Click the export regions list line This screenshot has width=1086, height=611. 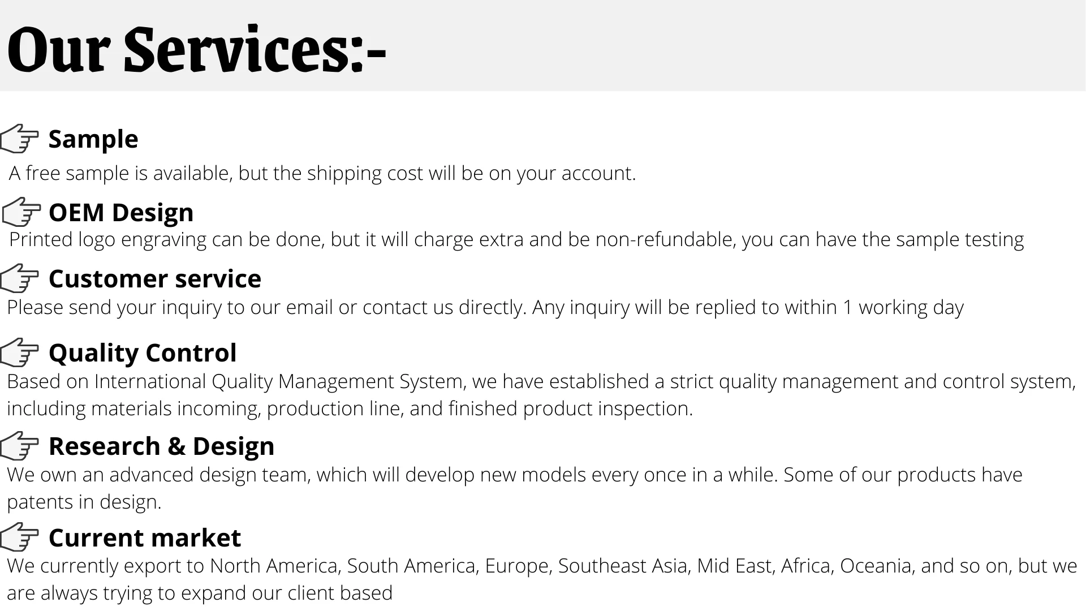pos(542,566)
